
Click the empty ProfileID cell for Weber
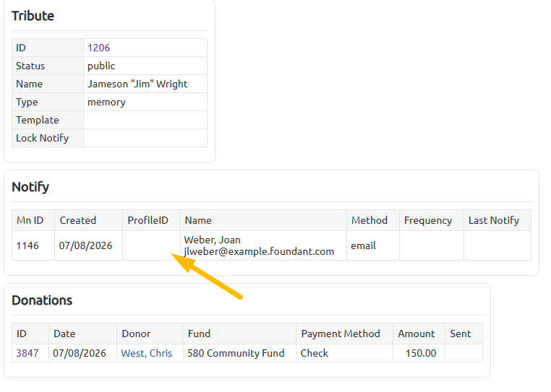151,245
